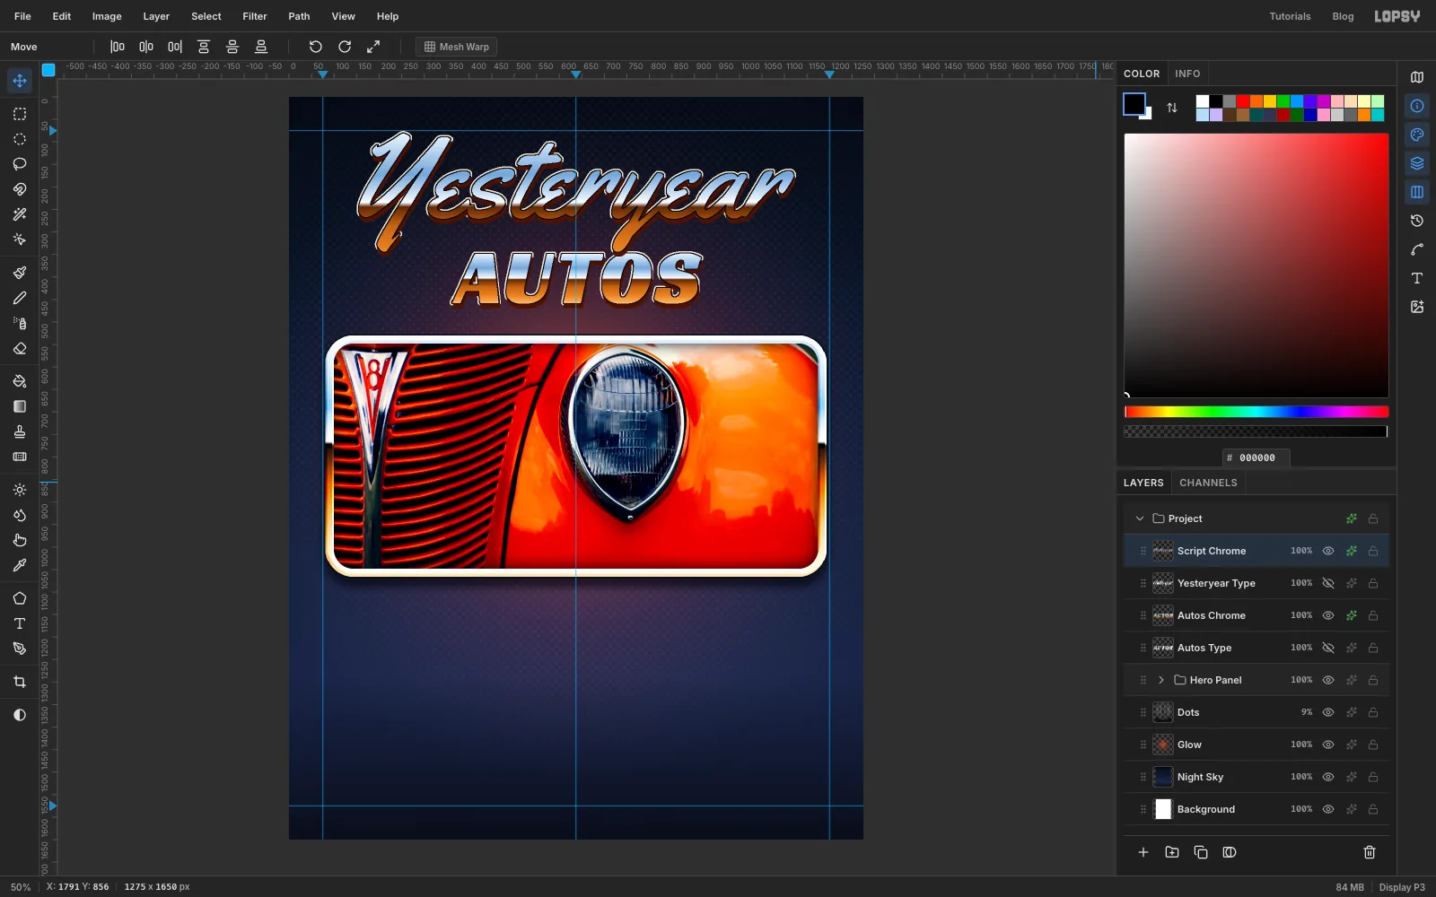Collapse the Project group
1436x897 pixels.
[1140, 518]
